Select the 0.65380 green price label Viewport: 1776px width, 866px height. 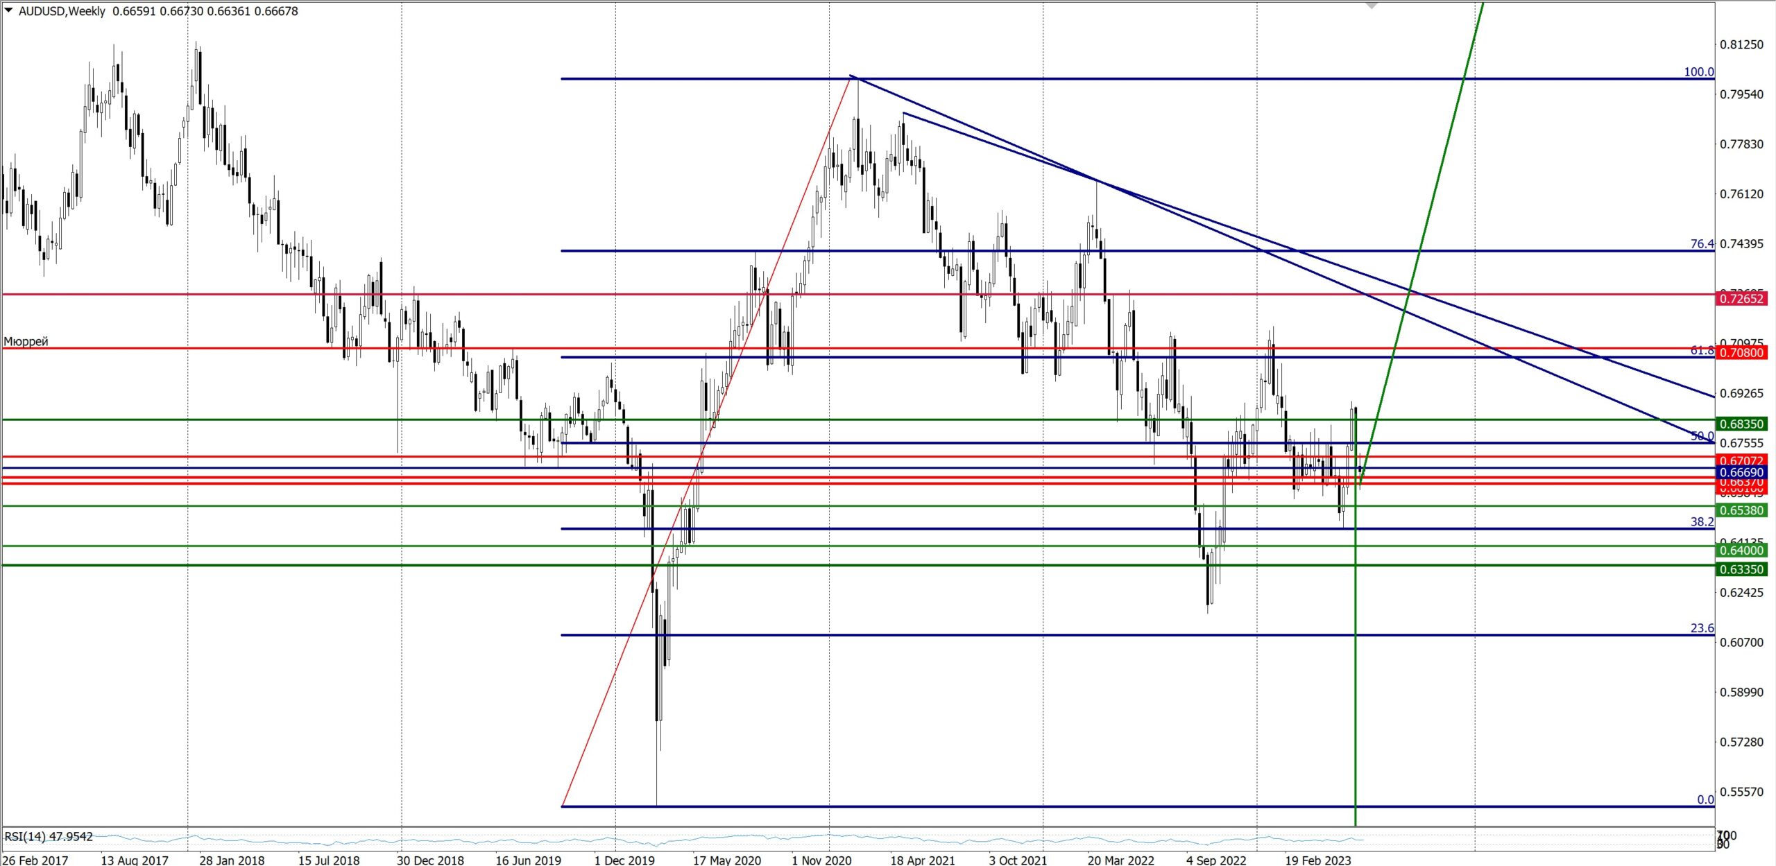[x=1741, y=510]
